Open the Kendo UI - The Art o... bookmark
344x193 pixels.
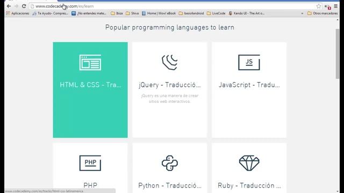click(x=247, y=13)
